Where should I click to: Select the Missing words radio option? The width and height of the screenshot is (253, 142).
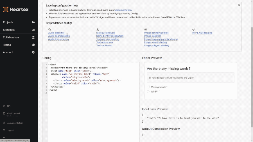[x=148, y=87]
